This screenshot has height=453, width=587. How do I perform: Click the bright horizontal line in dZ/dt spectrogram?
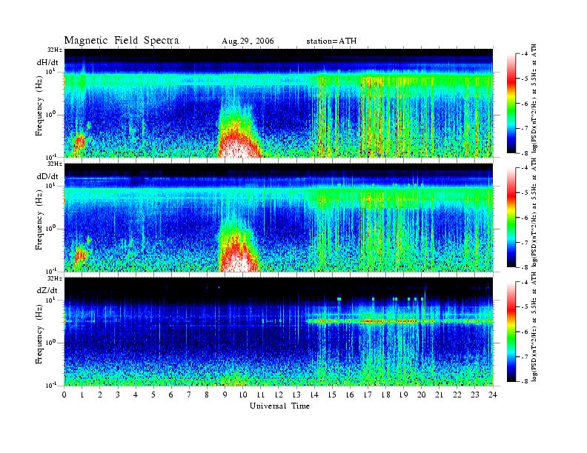[x=399, y=321]
